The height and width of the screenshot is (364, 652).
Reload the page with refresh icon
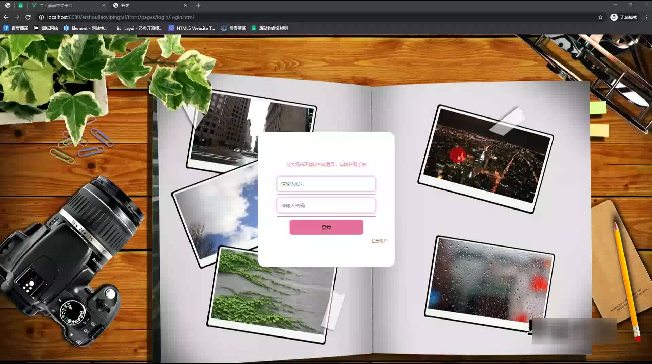[28, 17]
